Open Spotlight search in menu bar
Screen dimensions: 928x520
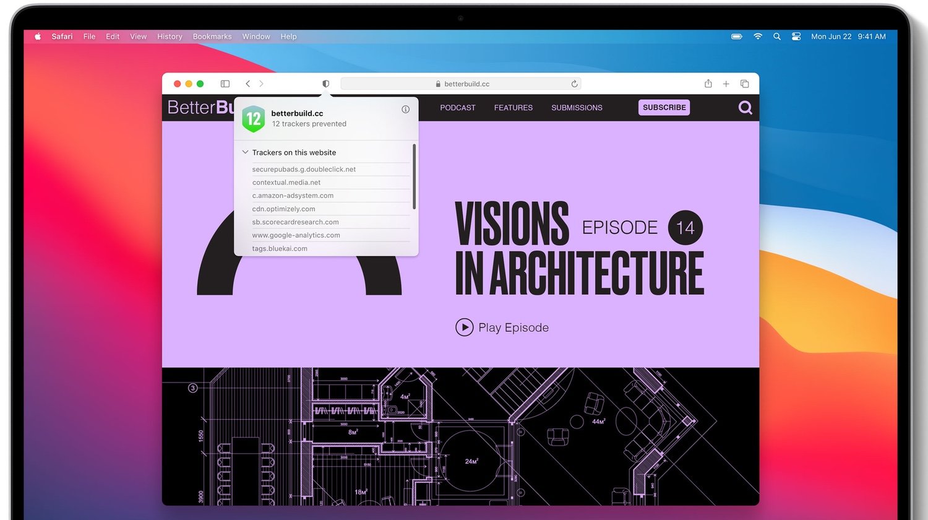pos(777,37)
